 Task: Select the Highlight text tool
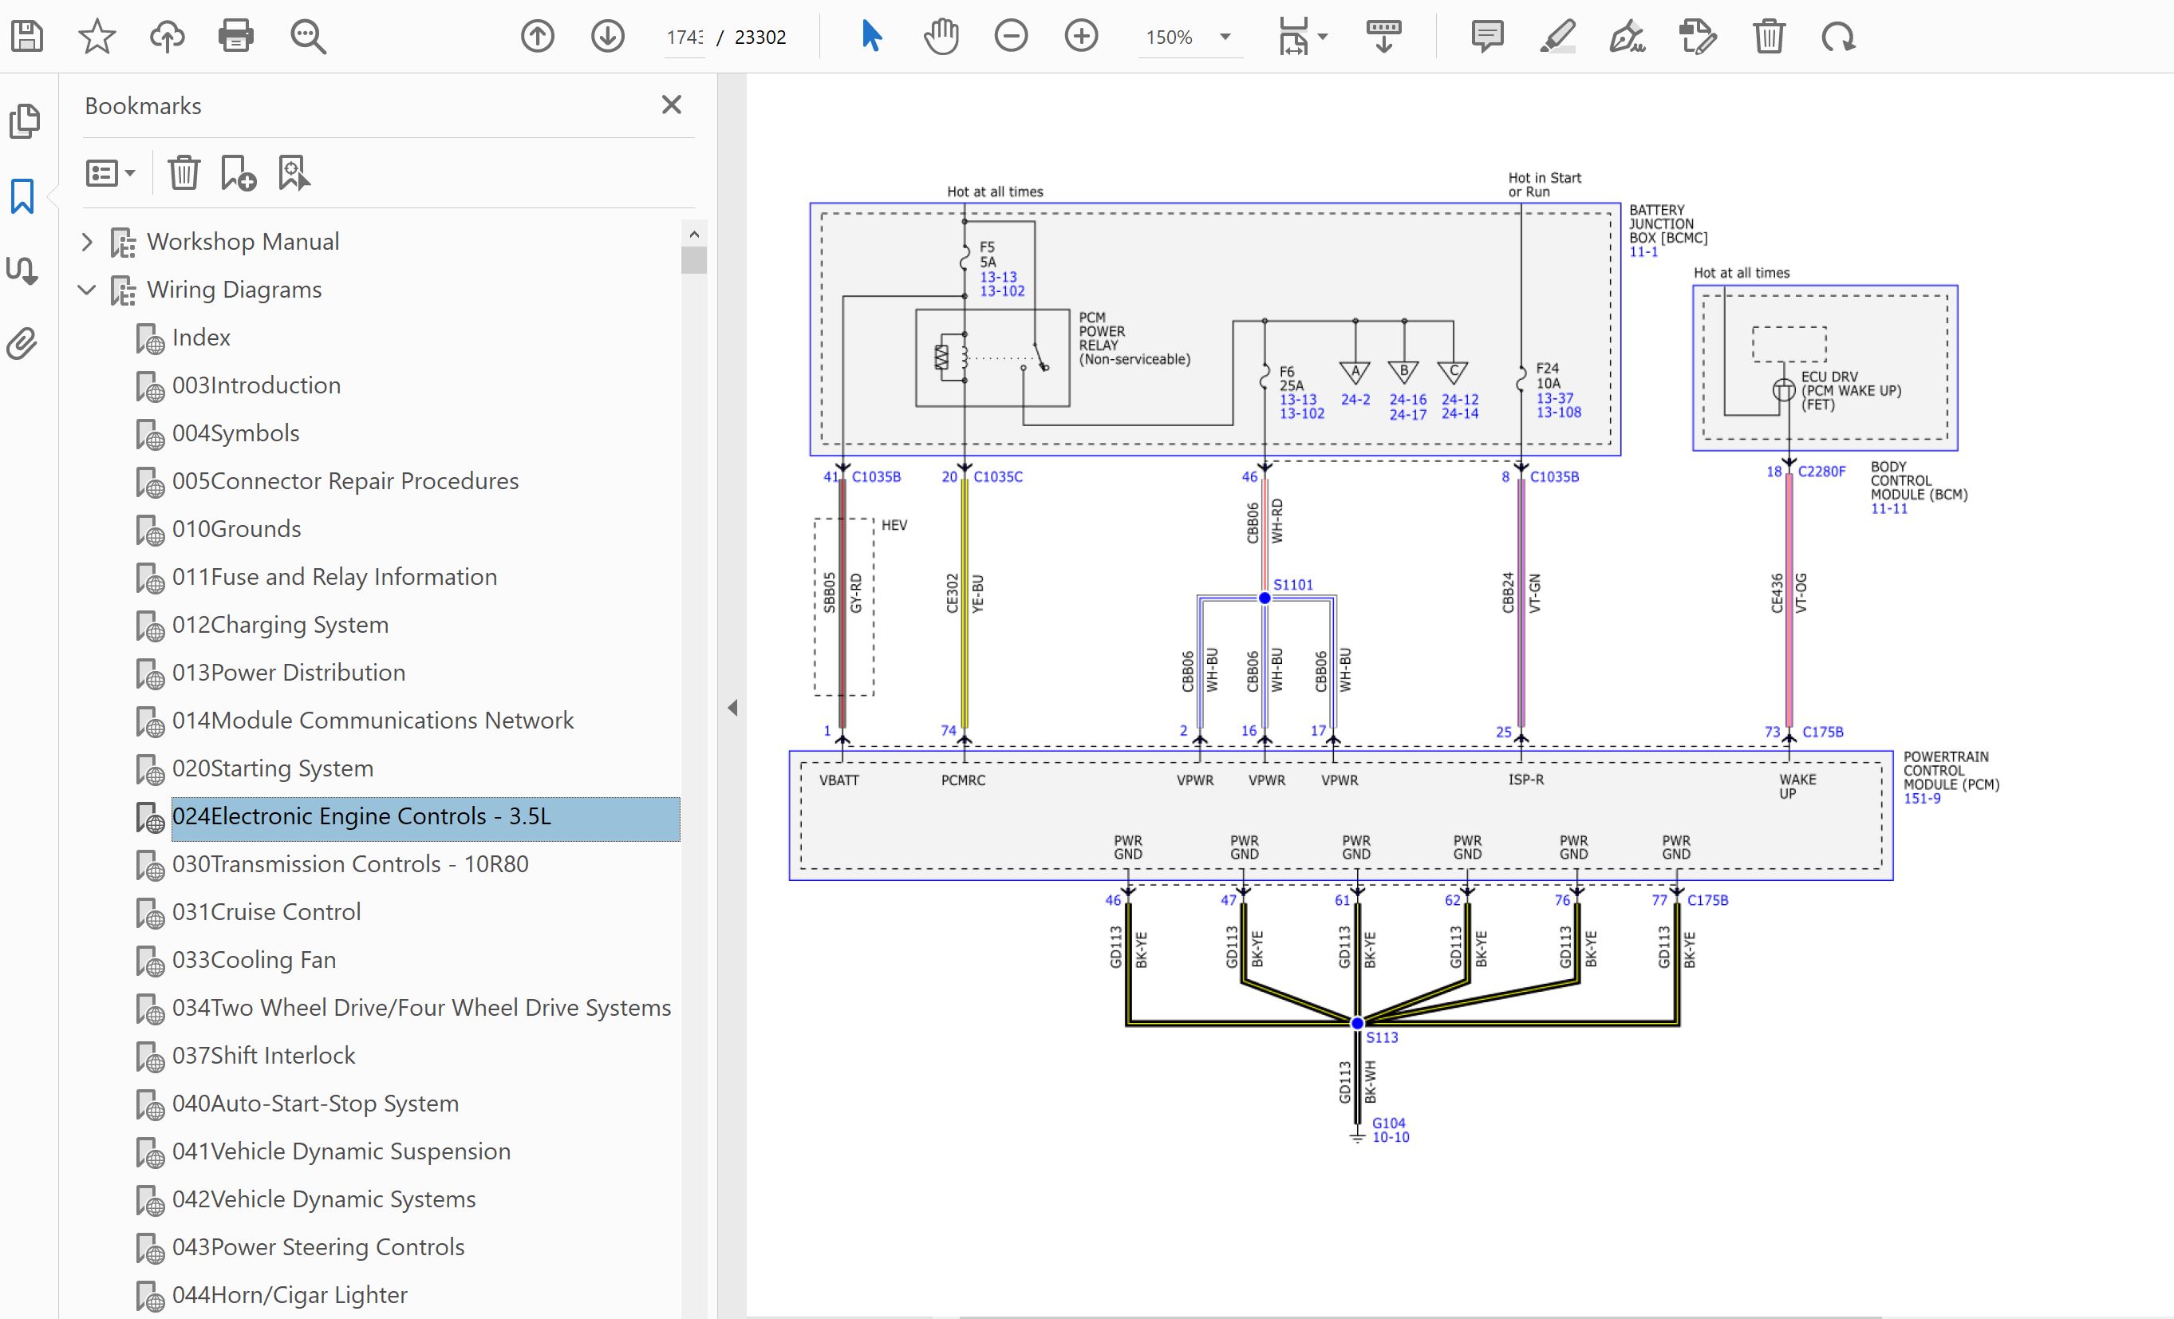1557,36
